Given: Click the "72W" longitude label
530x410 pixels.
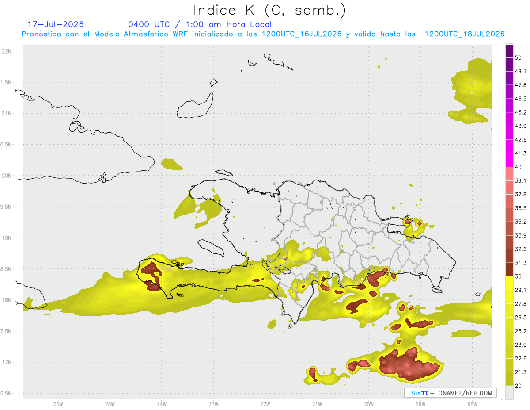Looking at the screenshot, I should click(265, 403).
